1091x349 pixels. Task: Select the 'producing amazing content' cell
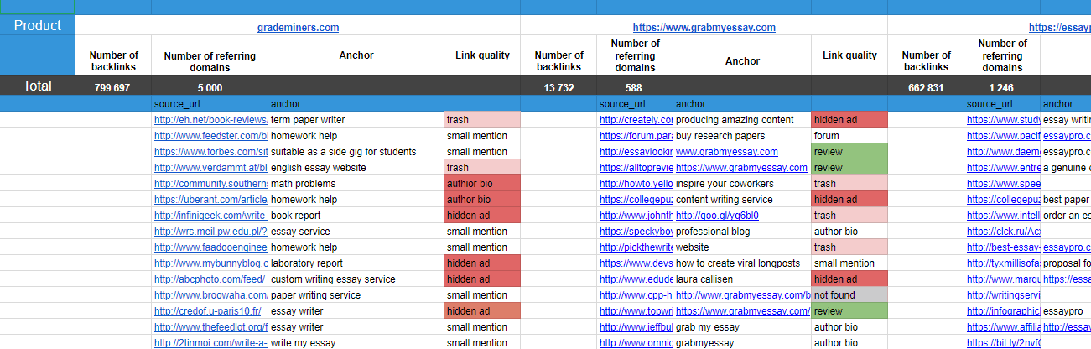[742, 120]
